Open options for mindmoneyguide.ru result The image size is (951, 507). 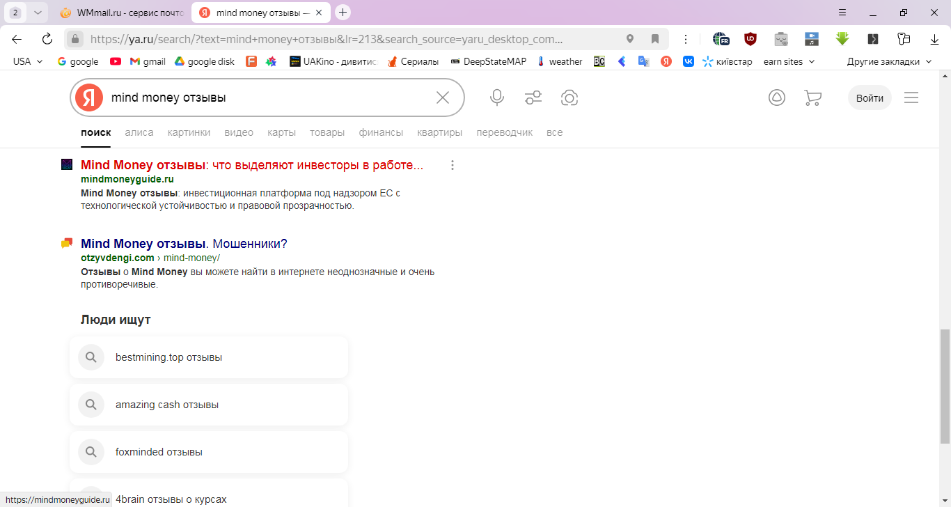[453, 165]
